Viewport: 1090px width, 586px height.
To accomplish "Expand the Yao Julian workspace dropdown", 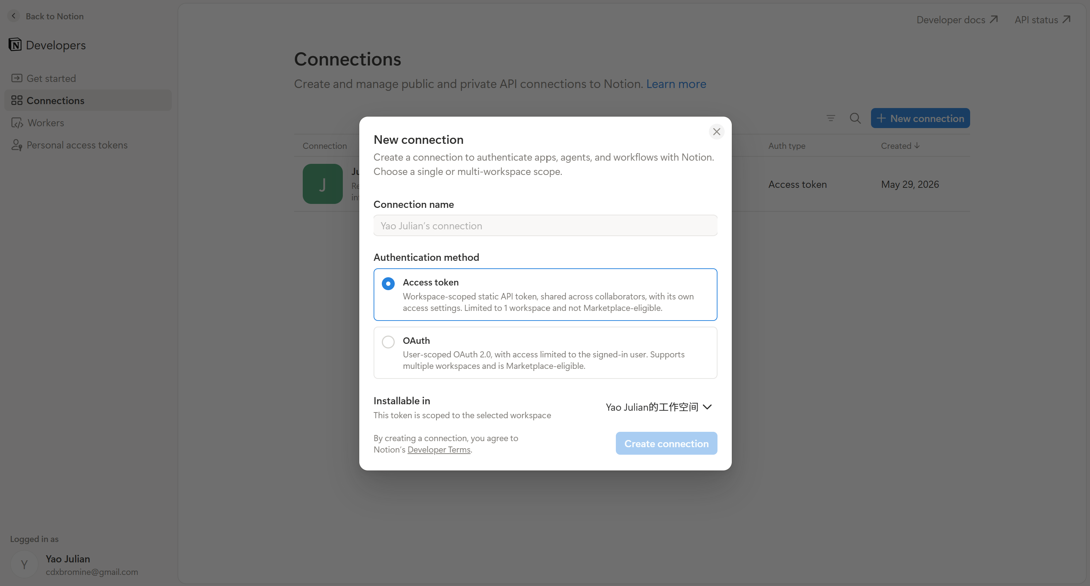I will 659,407.
